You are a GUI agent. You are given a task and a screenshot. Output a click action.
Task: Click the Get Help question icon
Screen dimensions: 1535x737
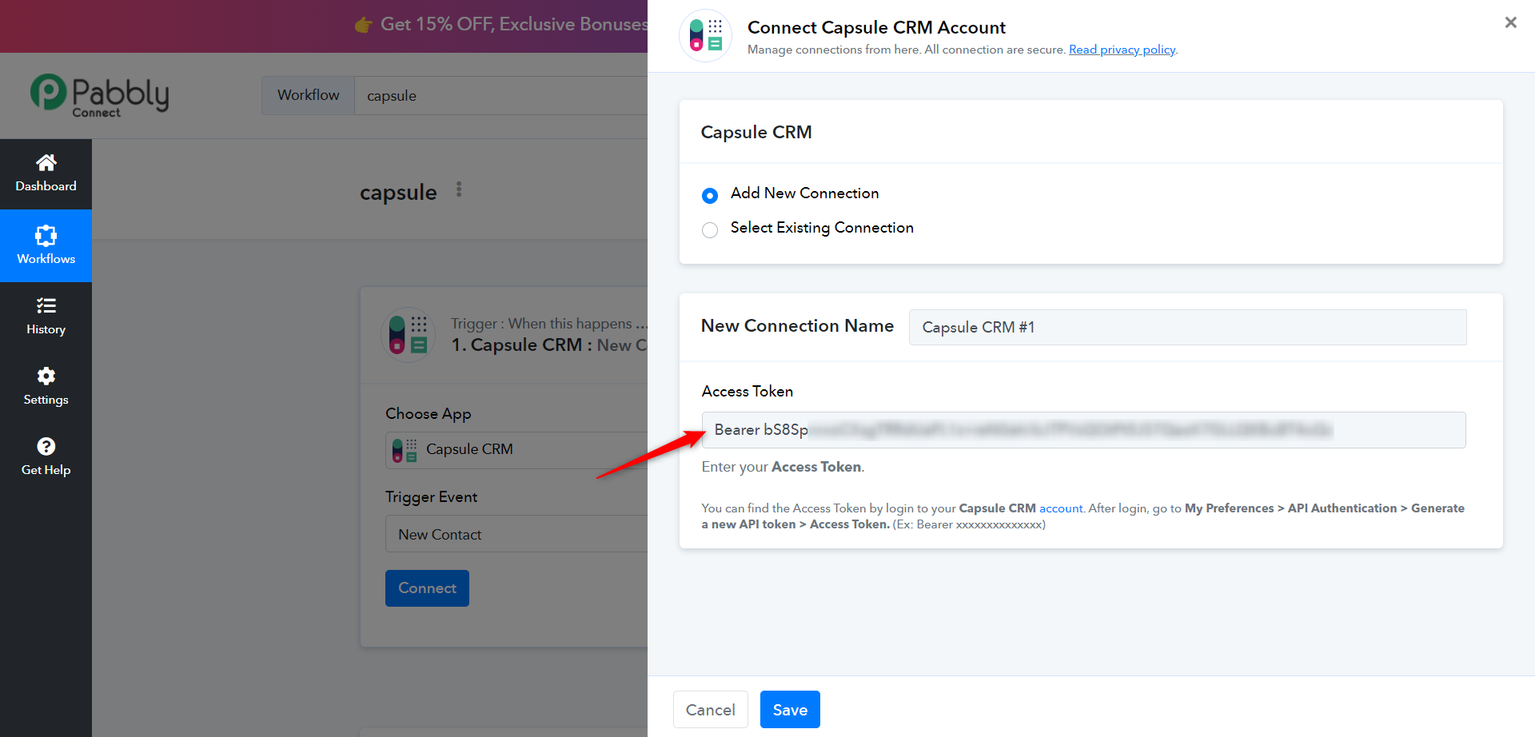coord(46,446)
